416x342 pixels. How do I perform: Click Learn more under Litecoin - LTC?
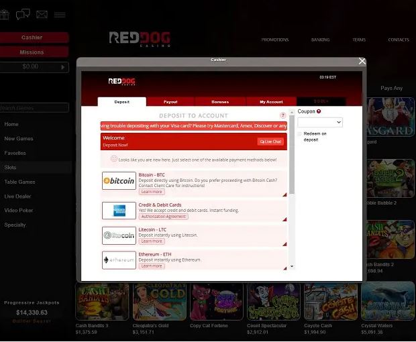pos(152,241)
